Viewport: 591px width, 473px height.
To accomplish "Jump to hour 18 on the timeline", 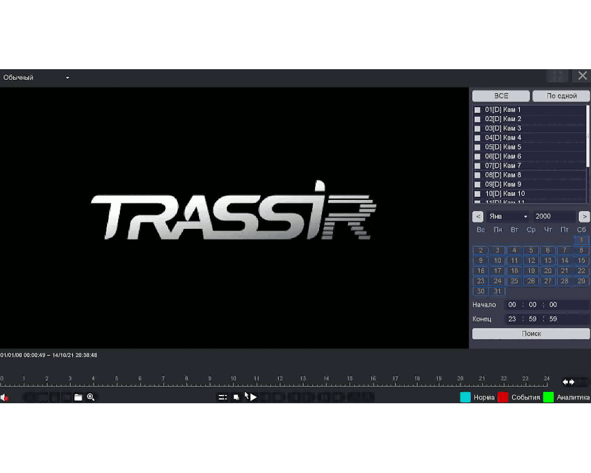I will [x=417, y=379].
